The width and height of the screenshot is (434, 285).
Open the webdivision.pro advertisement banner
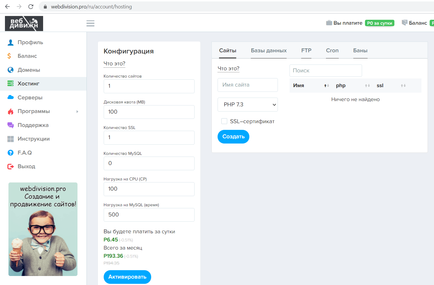[43, 229]
